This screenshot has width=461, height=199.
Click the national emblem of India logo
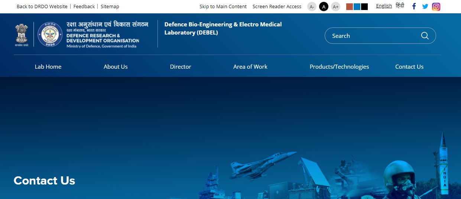pos(22,34)
